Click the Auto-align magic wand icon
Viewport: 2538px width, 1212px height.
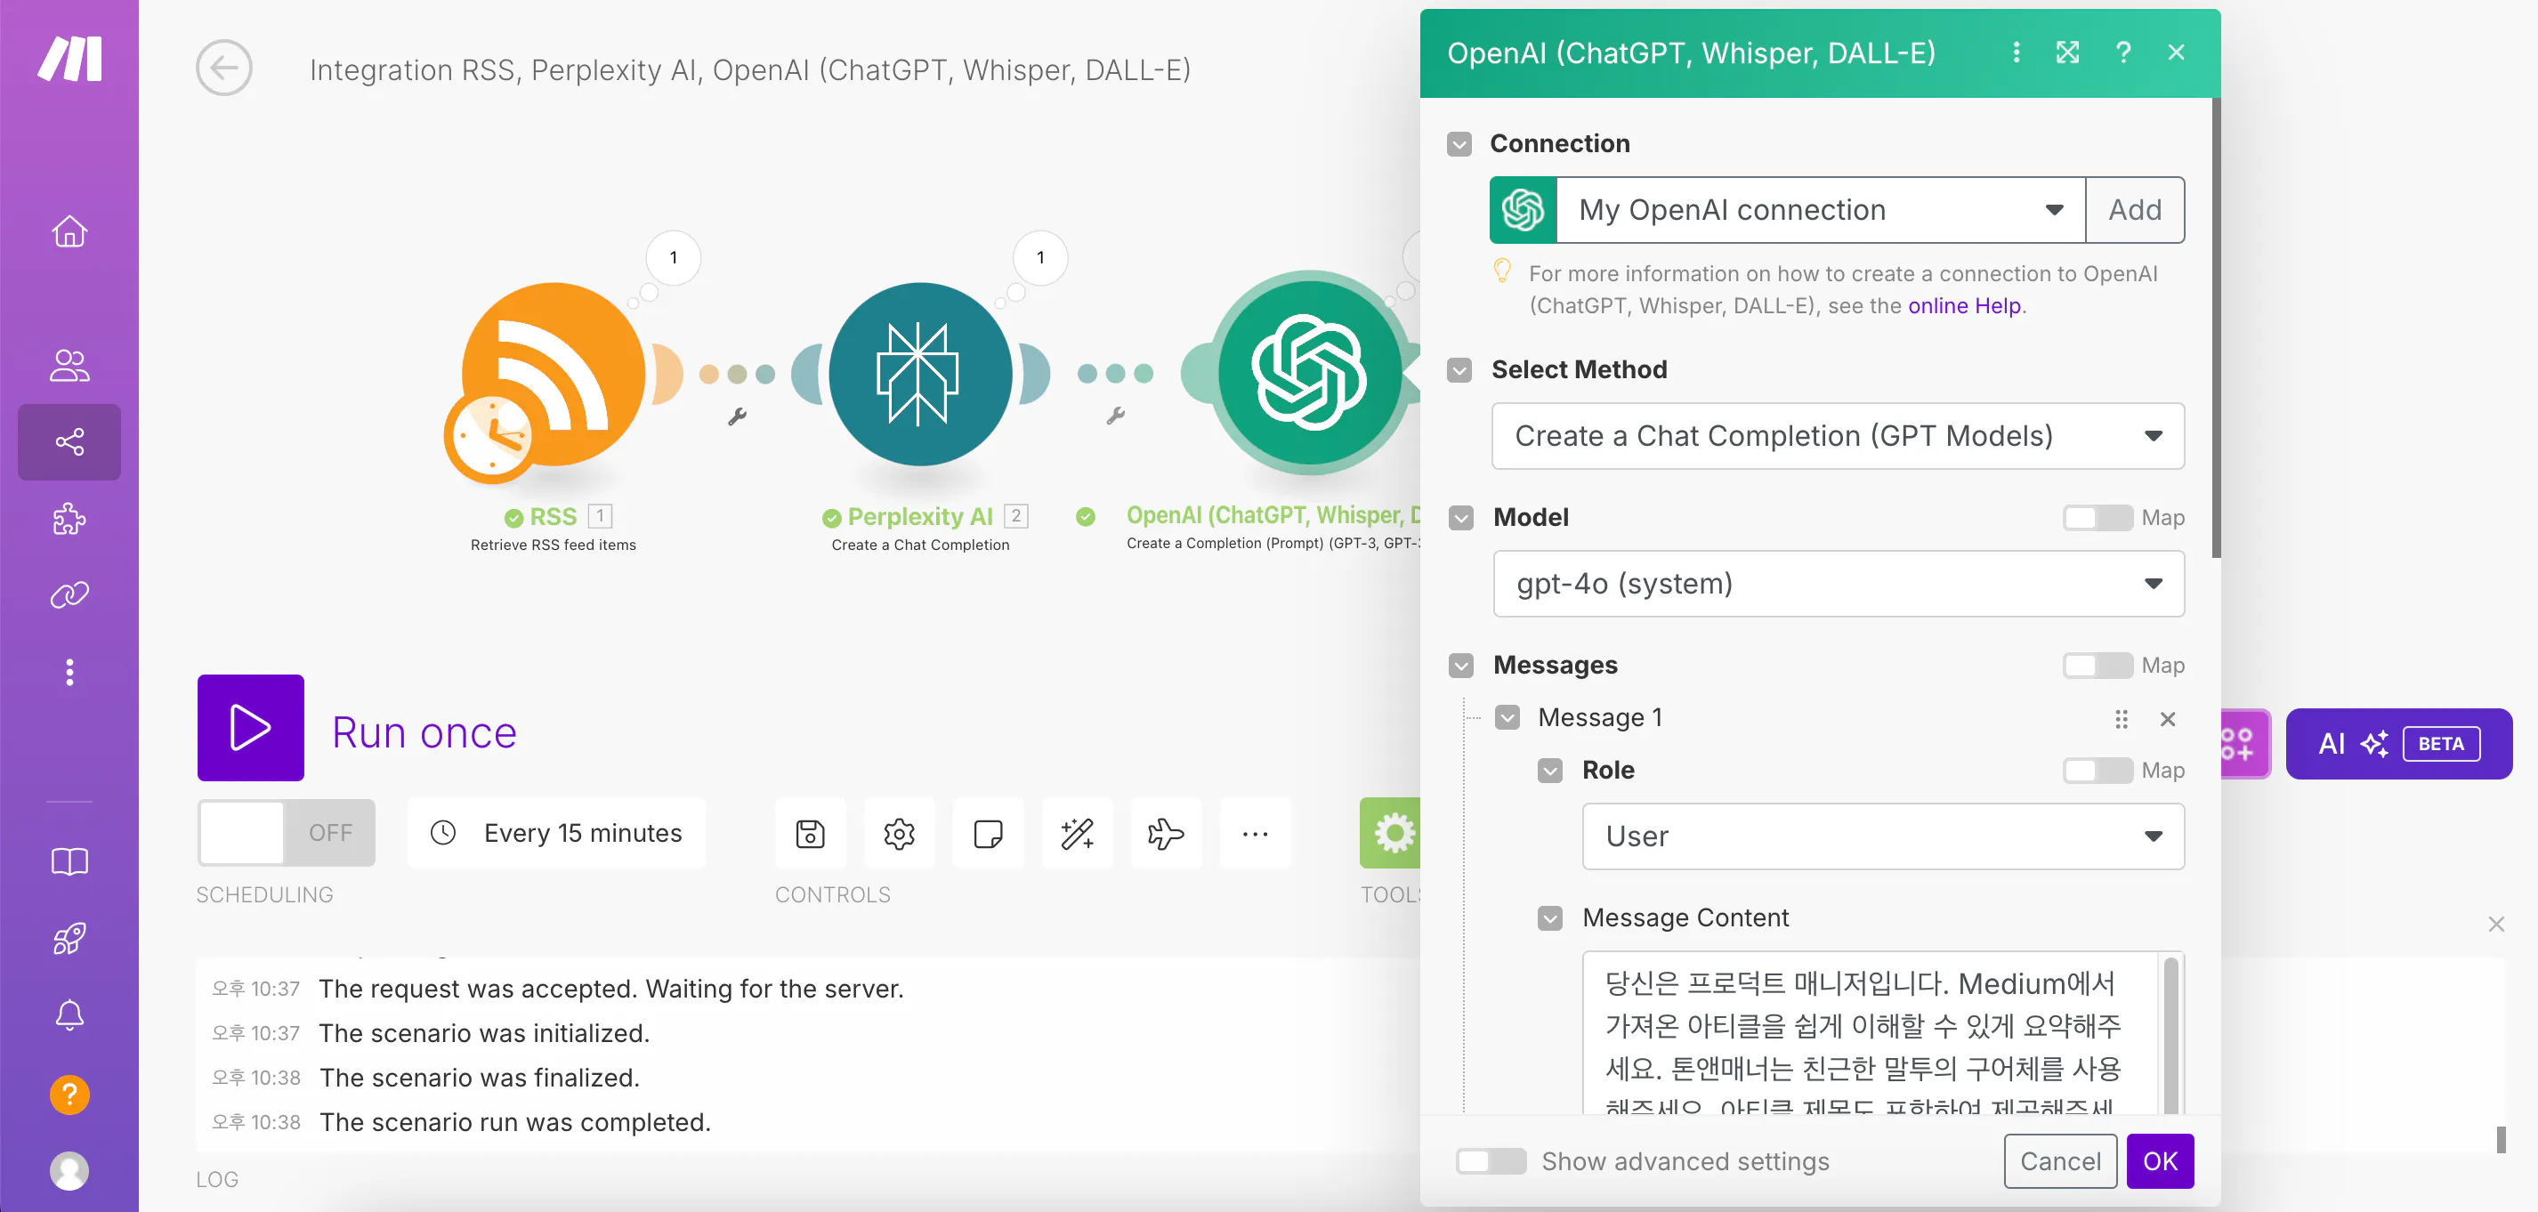tap(1077, 834)
